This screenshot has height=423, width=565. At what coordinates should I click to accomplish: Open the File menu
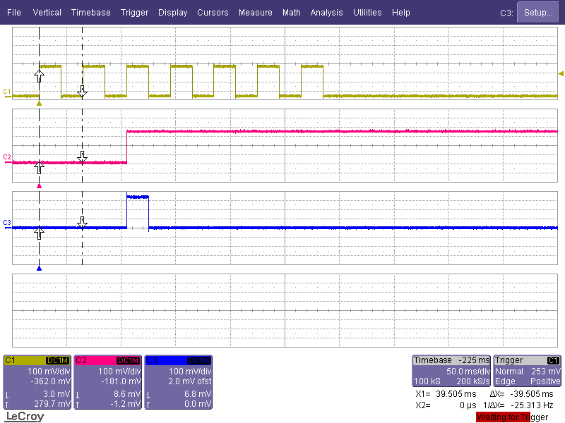point(13,13)
